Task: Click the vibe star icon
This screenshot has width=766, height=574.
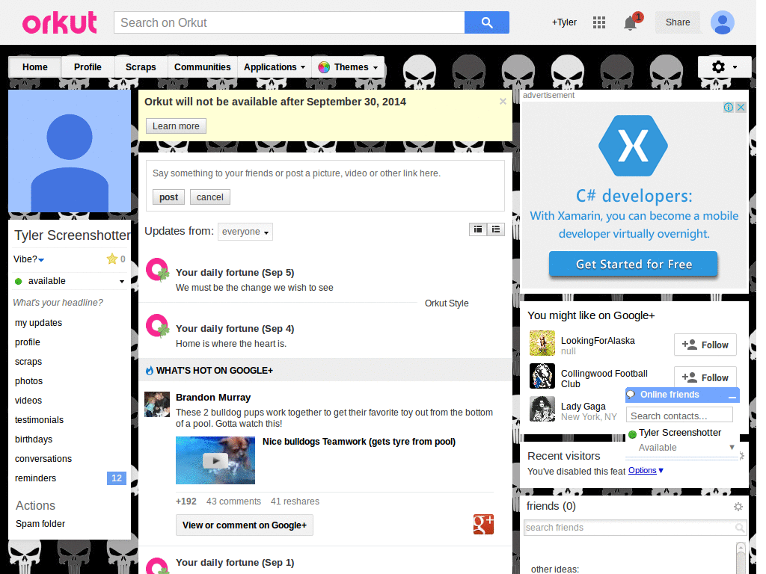Action: [112, 259]
